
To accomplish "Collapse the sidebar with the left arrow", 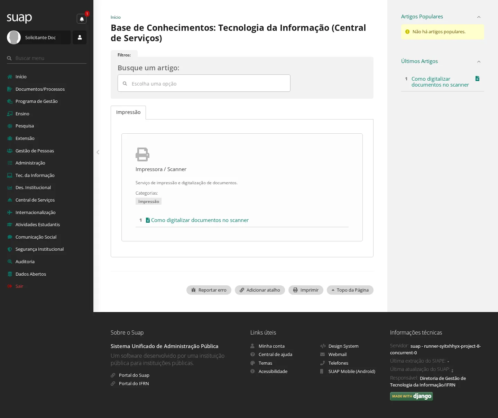I will pyautogui.click(x=98, y=152).
